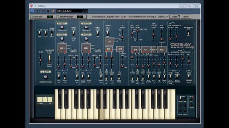Toggle the VCO 2 Audio Sync switch
229x128 pixels.
(98, 33)
